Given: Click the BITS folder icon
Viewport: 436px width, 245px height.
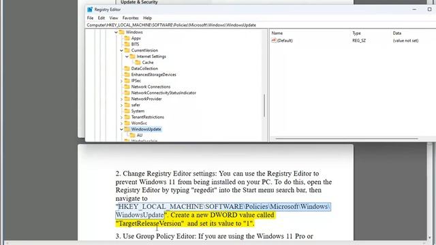Looking at the screenshot, I should tap(127, 44).
